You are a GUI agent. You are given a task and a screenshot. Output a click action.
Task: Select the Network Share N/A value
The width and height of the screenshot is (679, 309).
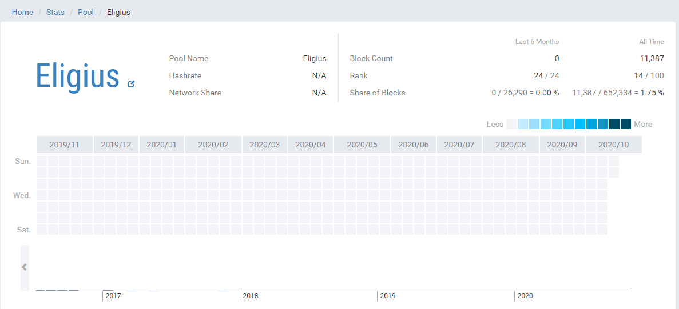pos(319,93)
